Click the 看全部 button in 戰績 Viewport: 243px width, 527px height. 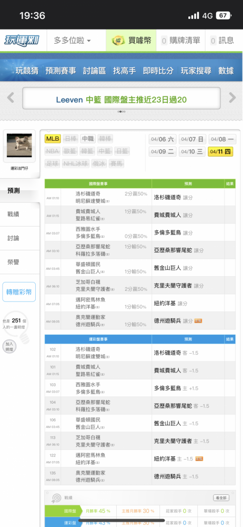coord(221,498)
